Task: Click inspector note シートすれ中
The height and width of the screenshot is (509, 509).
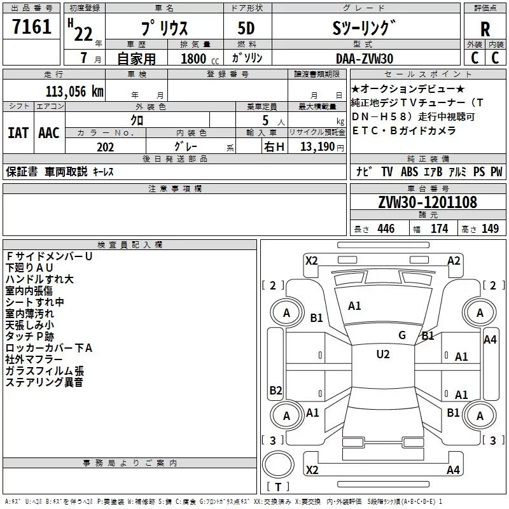Action: coord(35,302)
